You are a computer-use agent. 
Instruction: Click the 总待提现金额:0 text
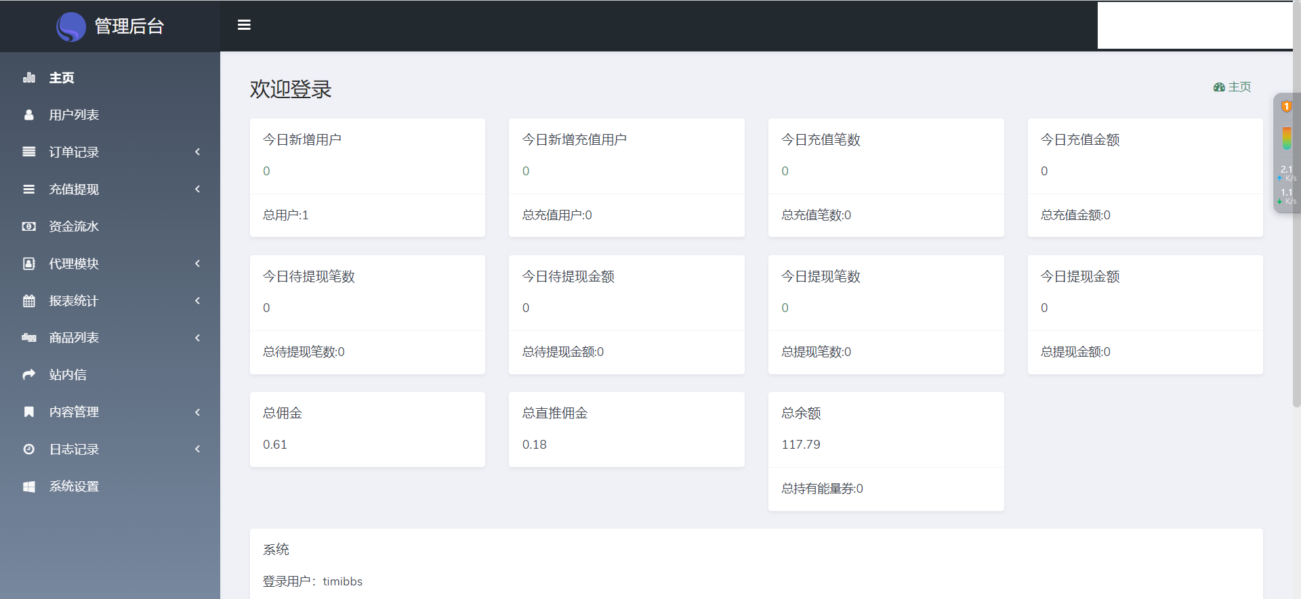[x=563, y=352]
